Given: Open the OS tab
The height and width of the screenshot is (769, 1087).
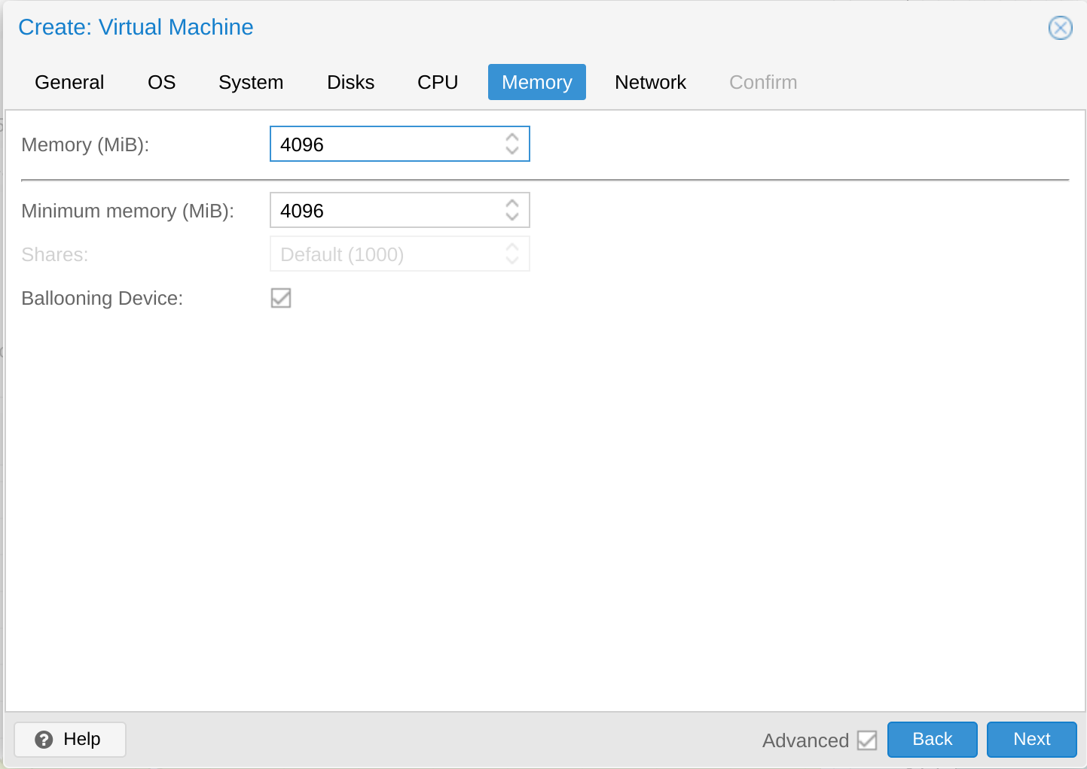Looking at the screenshot, I should (161, 82).
